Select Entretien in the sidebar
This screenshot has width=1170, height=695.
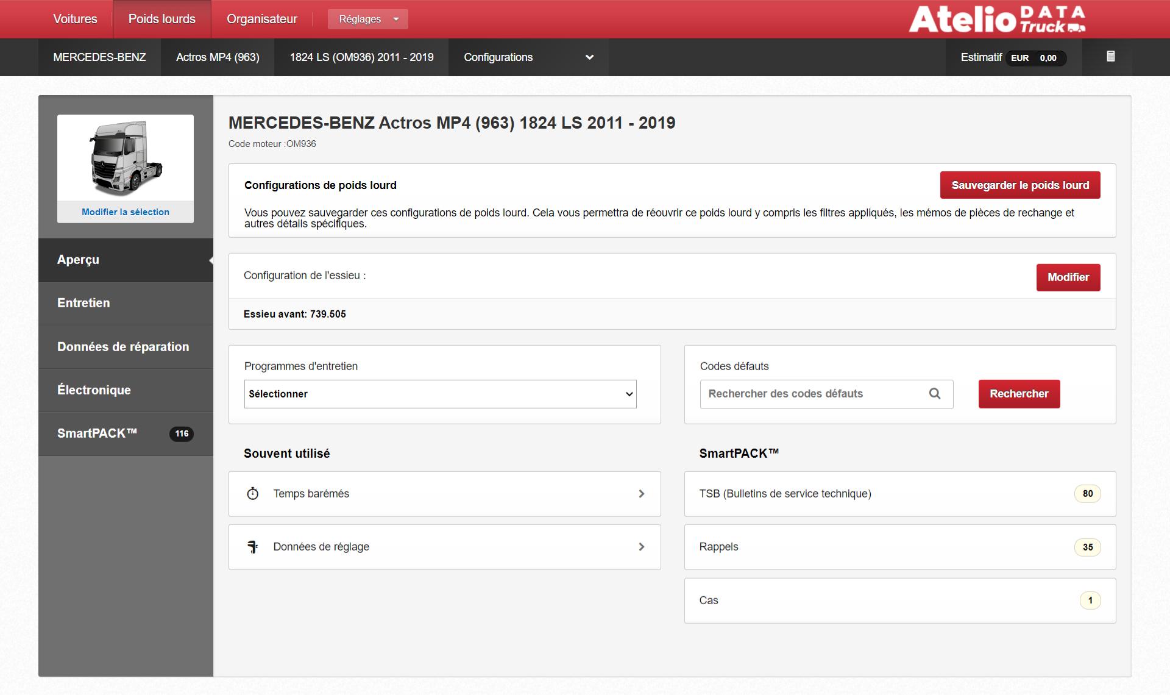pyautogui.click(x=83, y=303)
